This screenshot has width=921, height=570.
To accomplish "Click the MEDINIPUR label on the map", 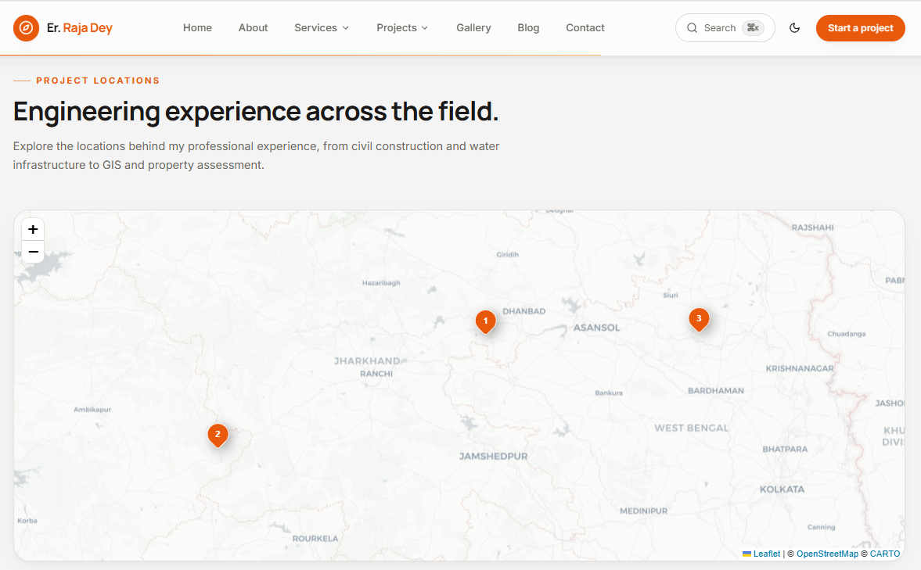I will pyautogui.click(x=644, y=511).
